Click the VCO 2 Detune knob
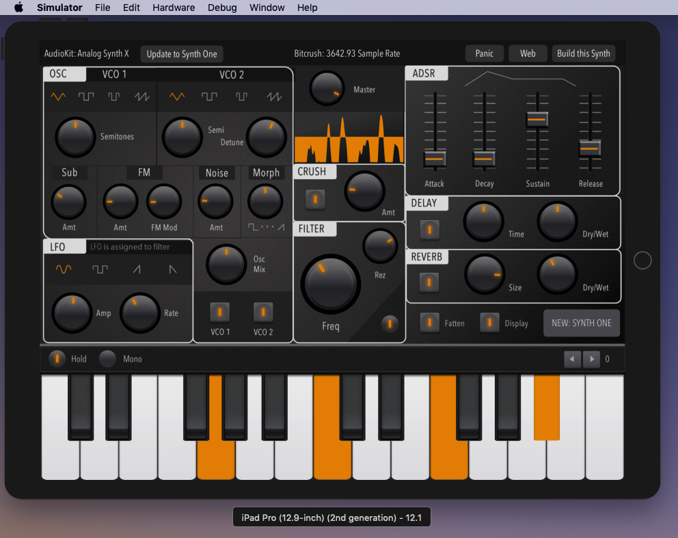This screenshot has height=538, width=678. pos(267,137)
